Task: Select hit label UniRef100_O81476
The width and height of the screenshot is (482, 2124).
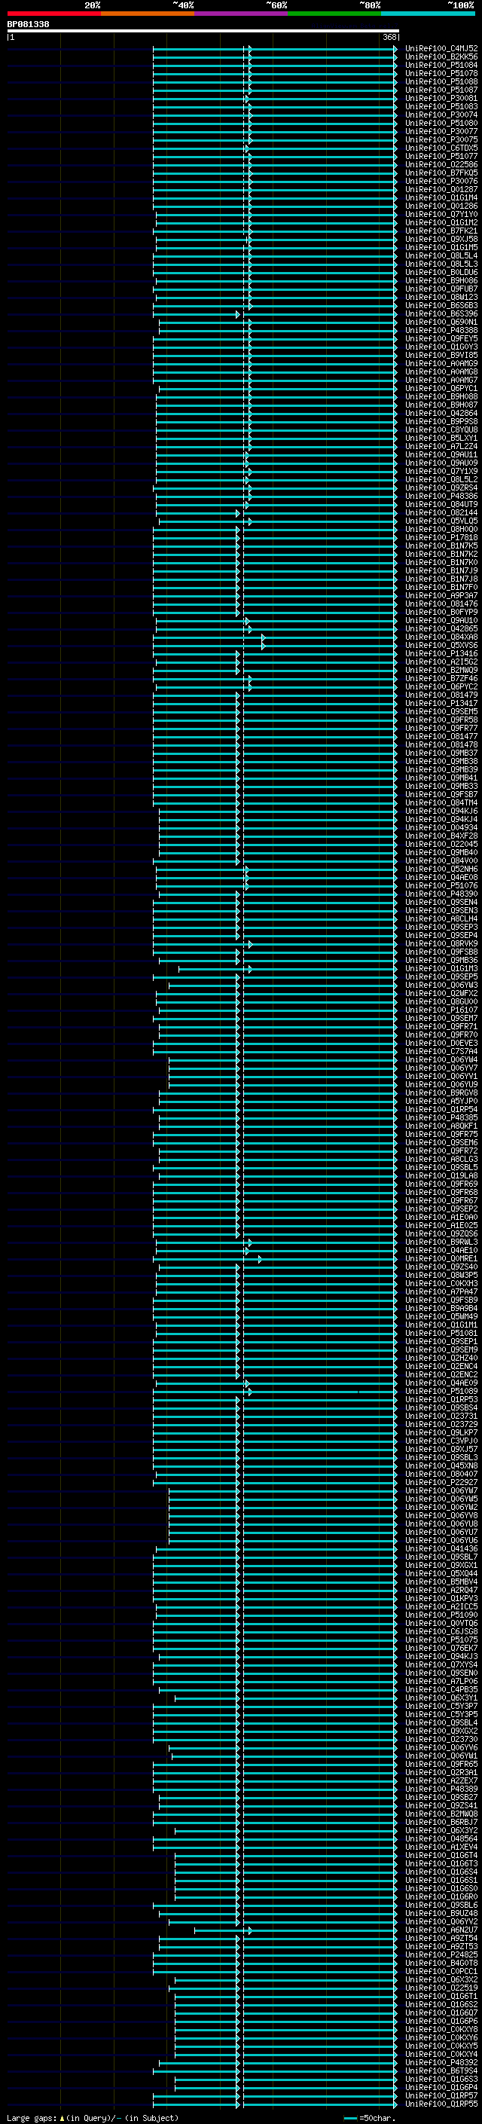Action: [441, 604]
